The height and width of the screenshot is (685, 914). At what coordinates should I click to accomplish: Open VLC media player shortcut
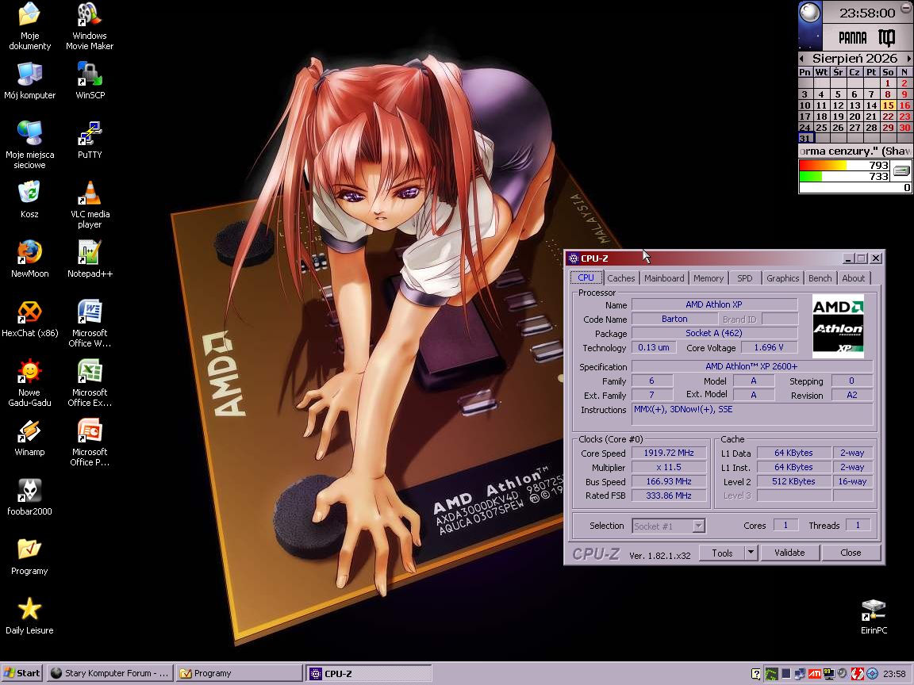[x=90, y=205]
